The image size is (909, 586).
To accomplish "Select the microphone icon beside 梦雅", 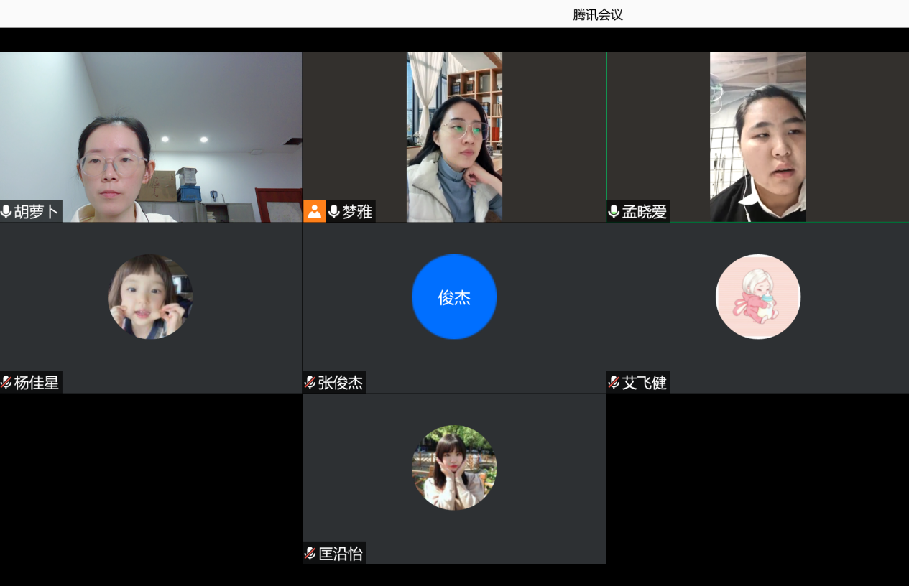I will [x=333, y=211].
